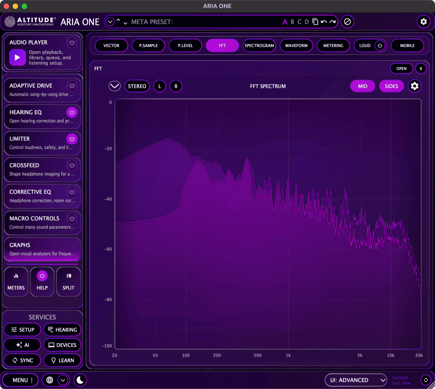435x389 pixels.
Task: Open the meta preset dropdown
Action: (x=110, y=22)
